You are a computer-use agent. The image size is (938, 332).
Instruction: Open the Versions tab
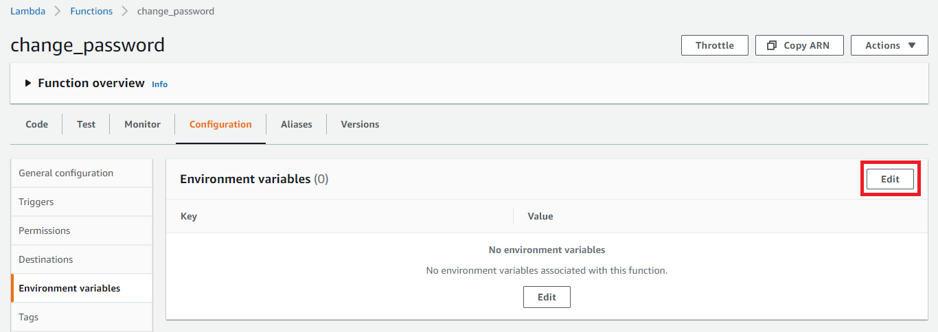pos(360,124)
